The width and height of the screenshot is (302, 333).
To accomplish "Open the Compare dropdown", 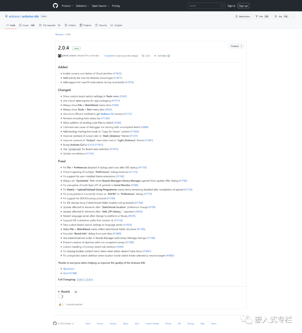I will [236, 46].
